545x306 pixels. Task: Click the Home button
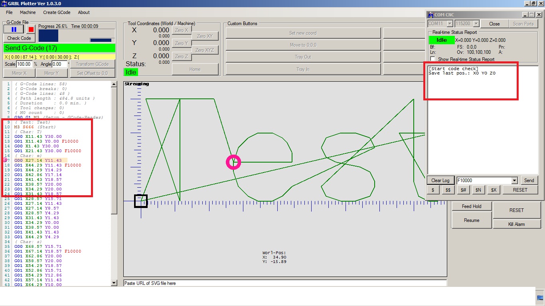point(195,69)
